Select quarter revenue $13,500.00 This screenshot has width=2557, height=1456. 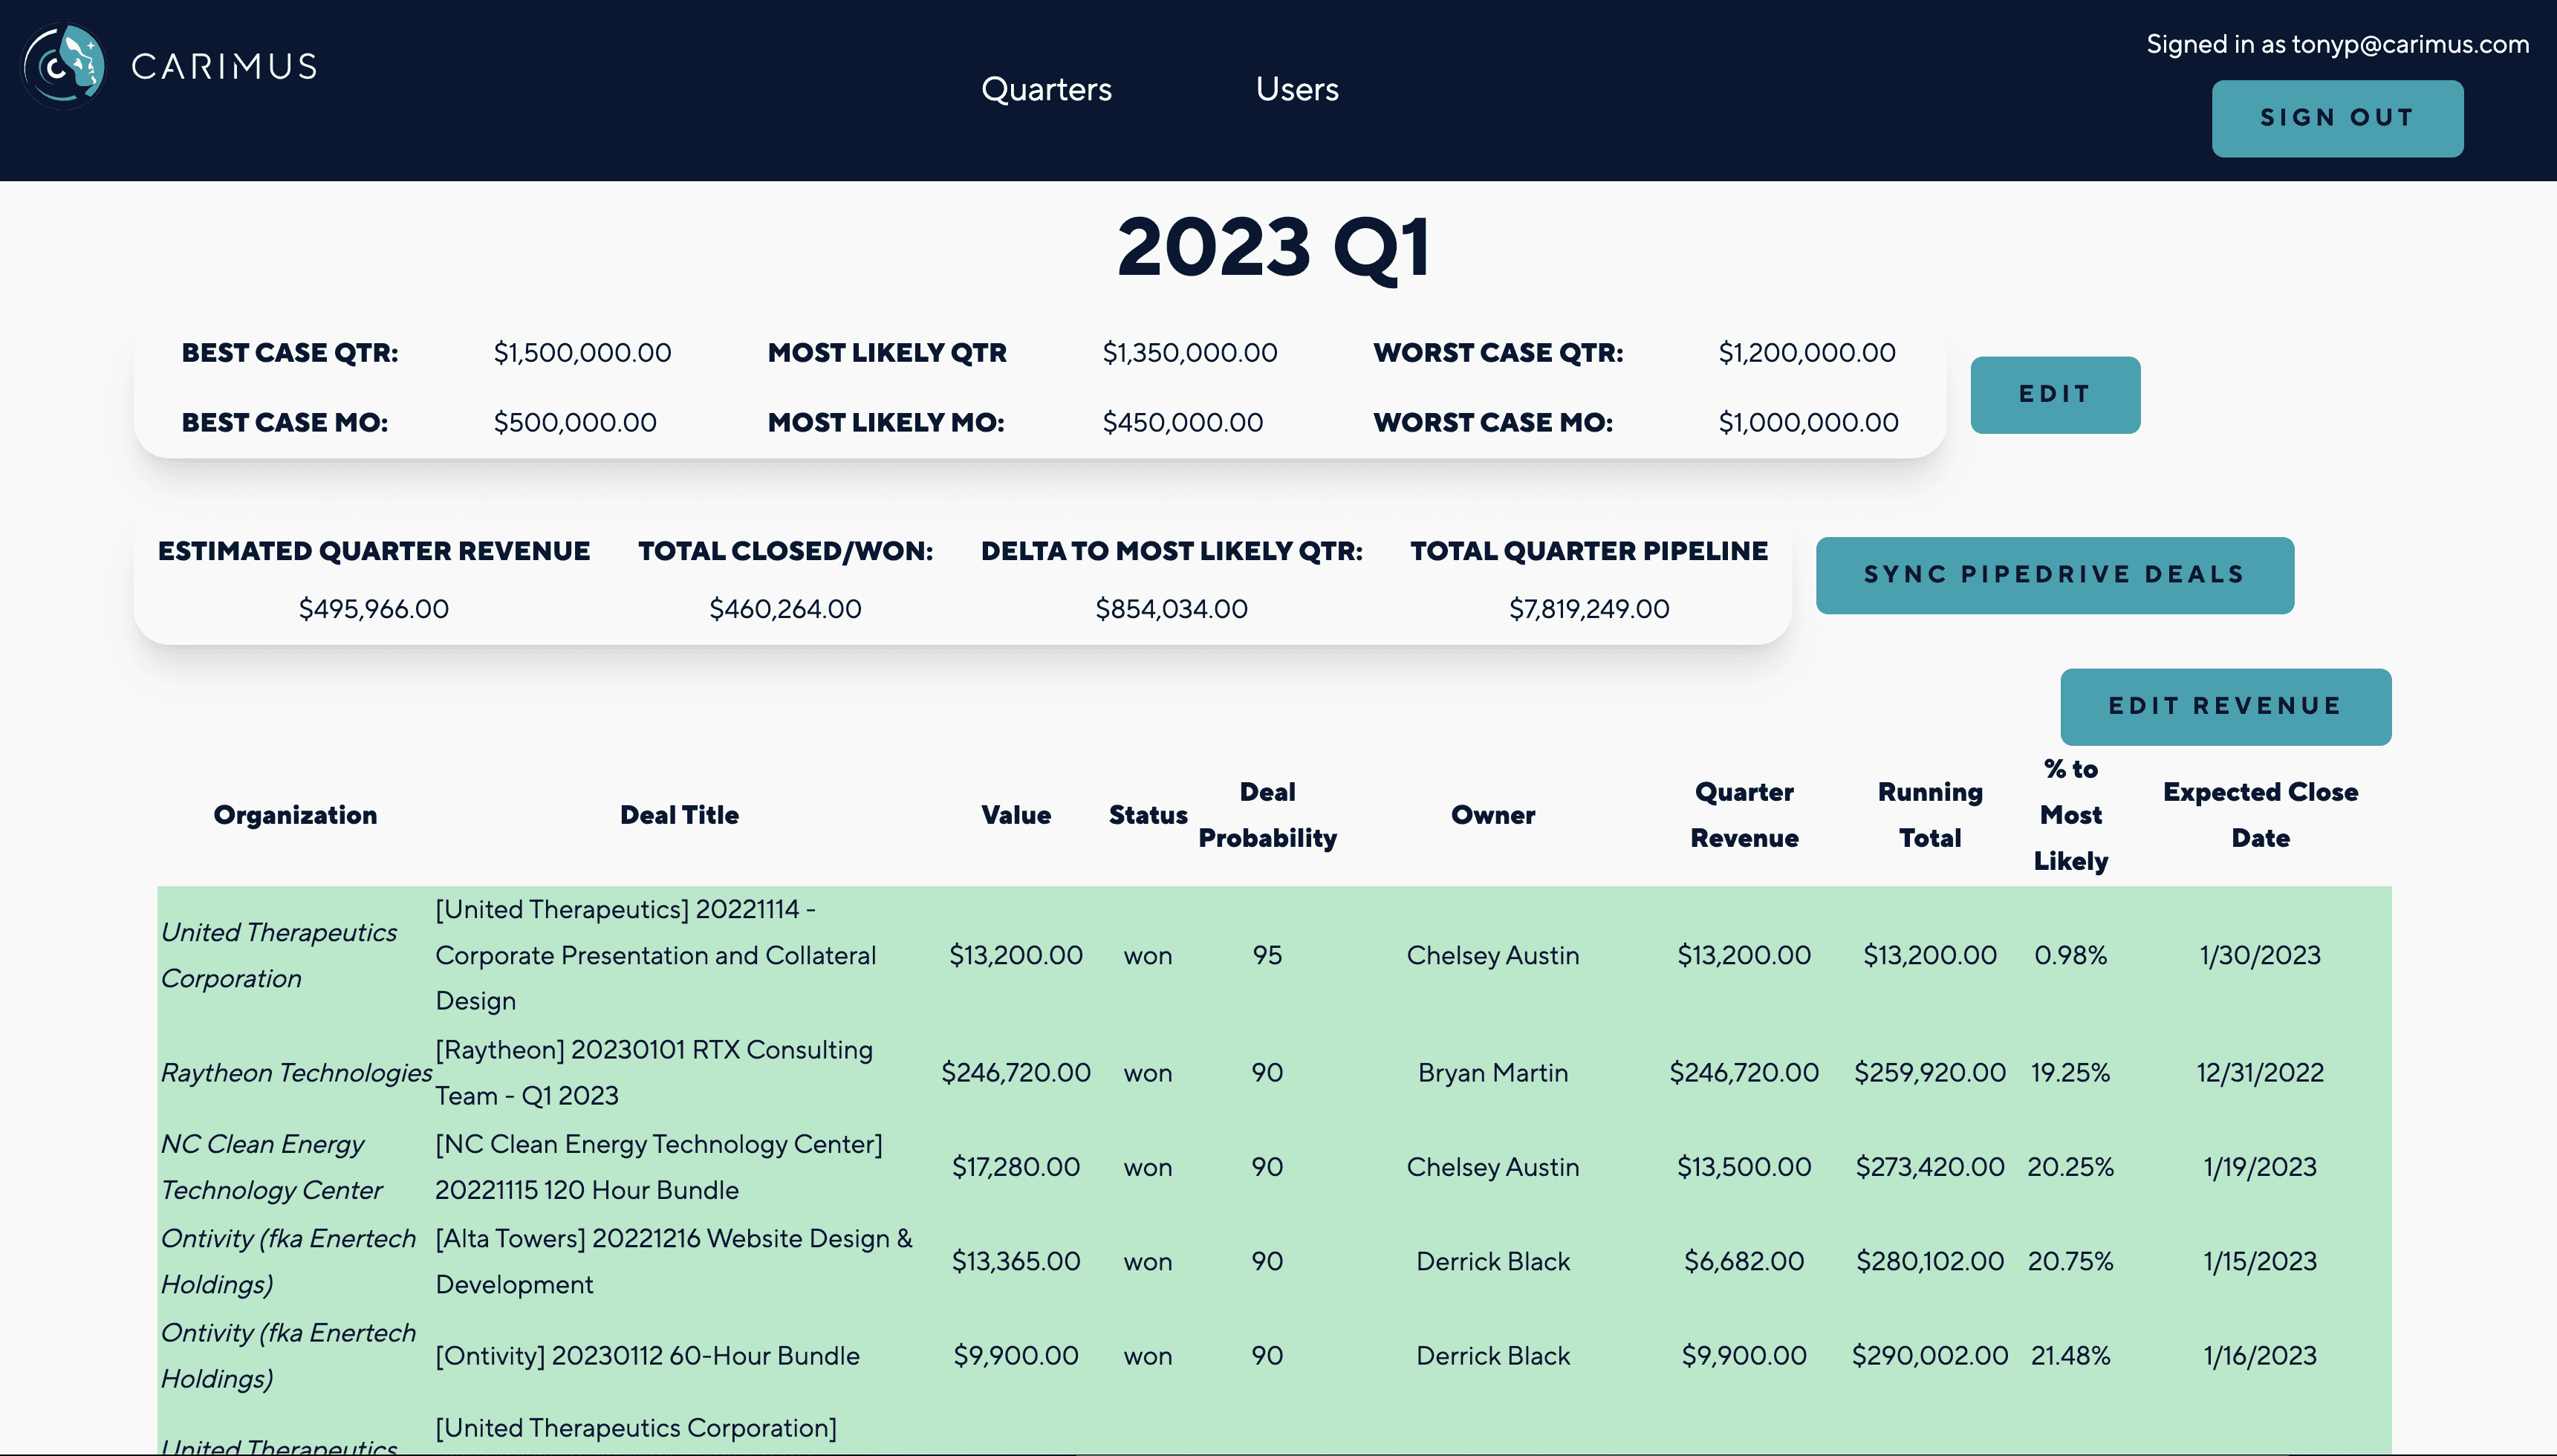(1744, 1167)
